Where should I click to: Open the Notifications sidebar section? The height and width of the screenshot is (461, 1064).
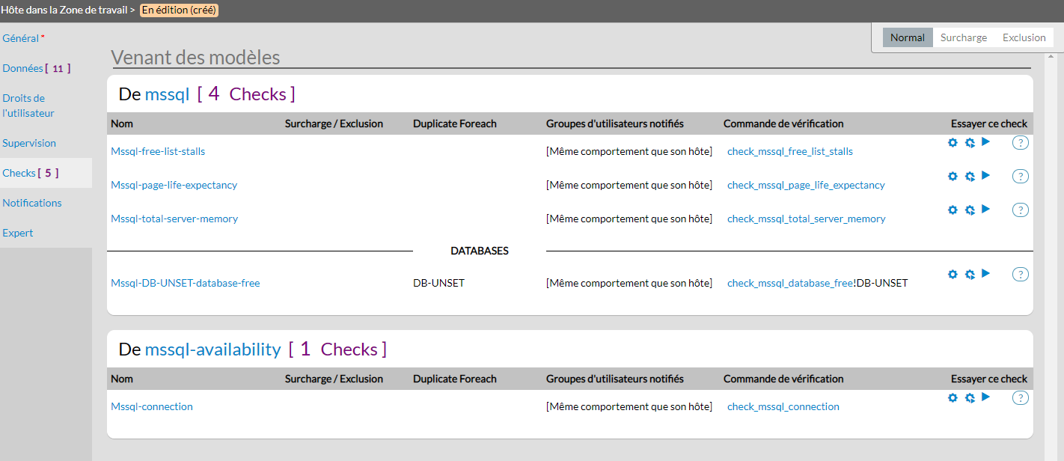pyautogui.click(x=32, y=203)
